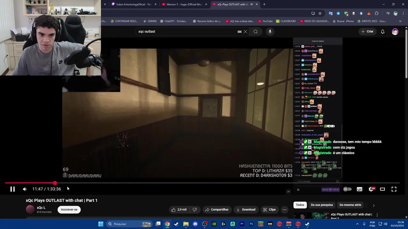Click the red playhead on the timeline
408x229 pixels.
55,183
